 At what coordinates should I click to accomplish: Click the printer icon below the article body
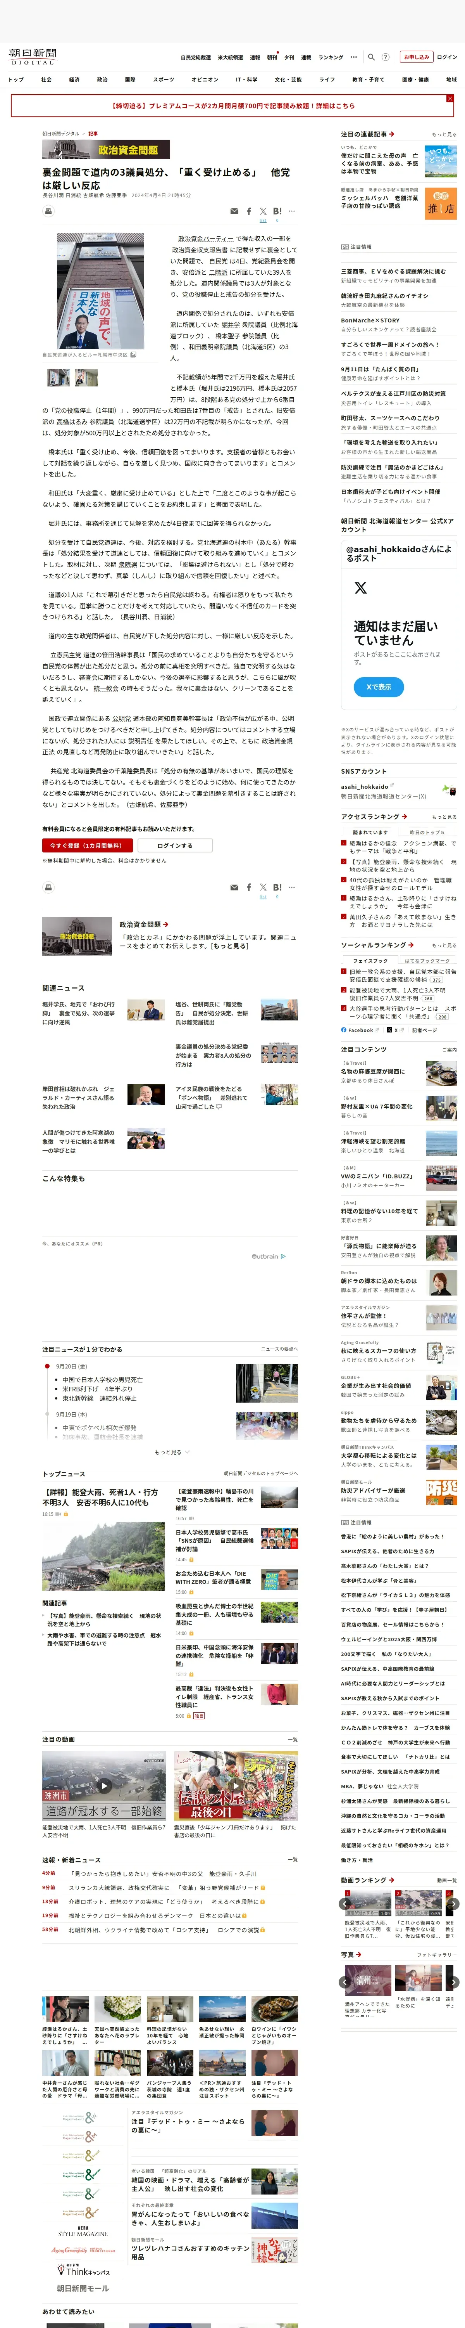pyautogui.click(x=49, y=887)
